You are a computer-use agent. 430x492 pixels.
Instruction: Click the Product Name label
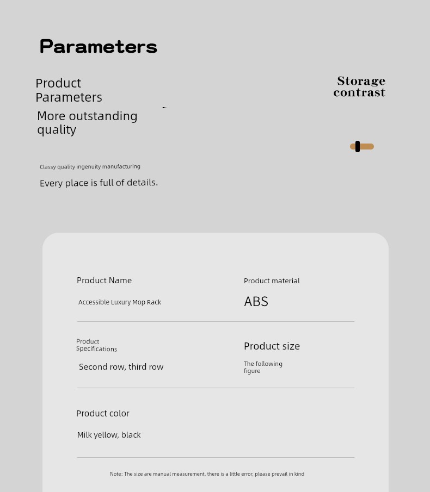coord(104,281)
